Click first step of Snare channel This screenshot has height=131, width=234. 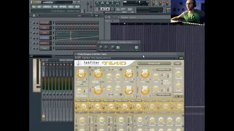56,48
